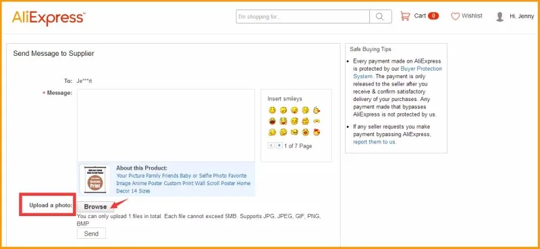Click the 'Safe Buying Tips' heading
540x249 pixels.
coord(371,49)
